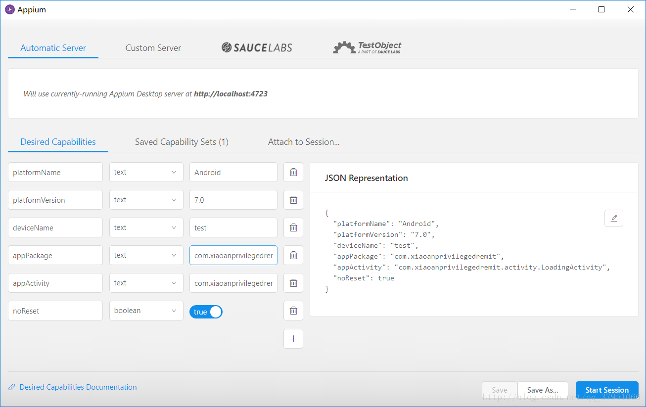The image size is (646, 407).
Task: Minimize the Appium window
Action: click(573, 9)
